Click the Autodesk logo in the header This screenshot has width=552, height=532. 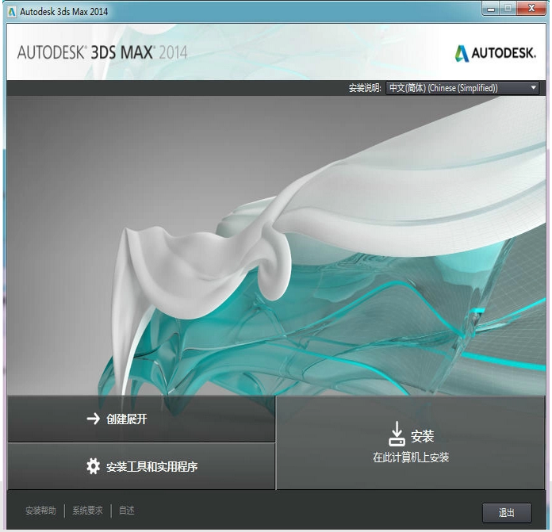(x=496, y=53)
